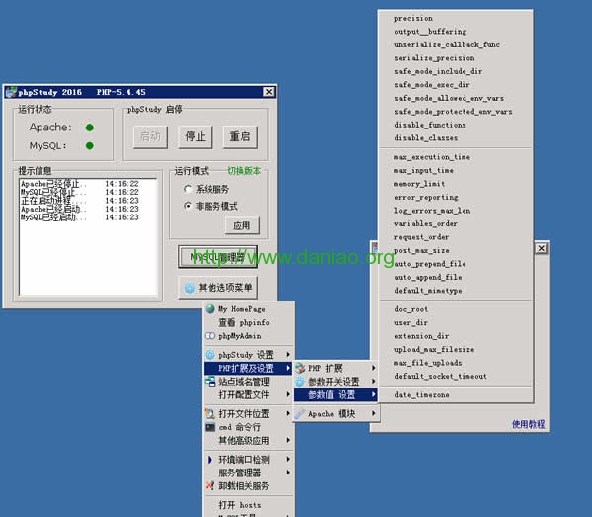Click the 其他选项菜单 button
Image resolution: width=592 pixels, height=517 pixels.
pyautogui.click(x=217, y=288)
